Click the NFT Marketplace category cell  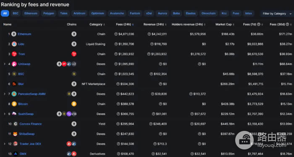[x=93, y=84]
